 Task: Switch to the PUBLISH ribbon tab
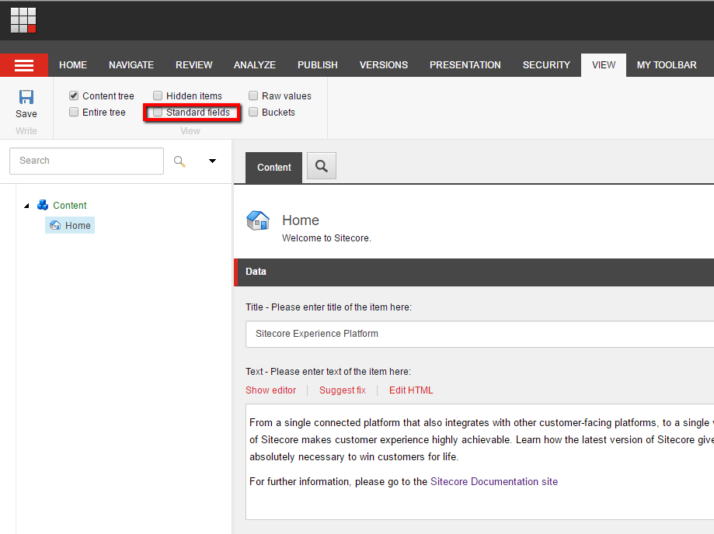click(x=318, y=65)
